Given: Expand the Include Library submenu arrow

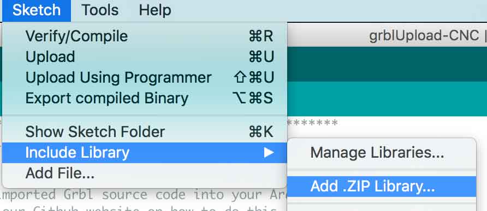Looking at the screenshot, I should click(x=269, y=152).
